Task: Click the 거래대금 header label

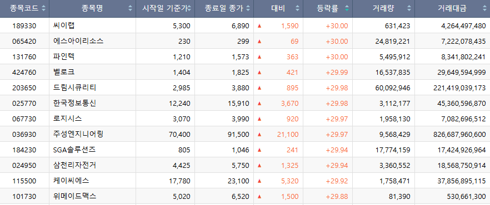Action: 452,9
